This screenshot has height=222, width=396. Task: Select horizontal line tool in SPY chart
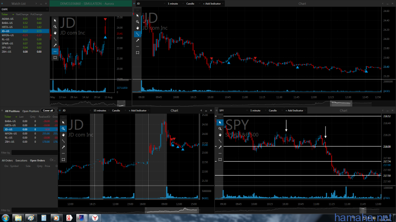click(220, 153)
